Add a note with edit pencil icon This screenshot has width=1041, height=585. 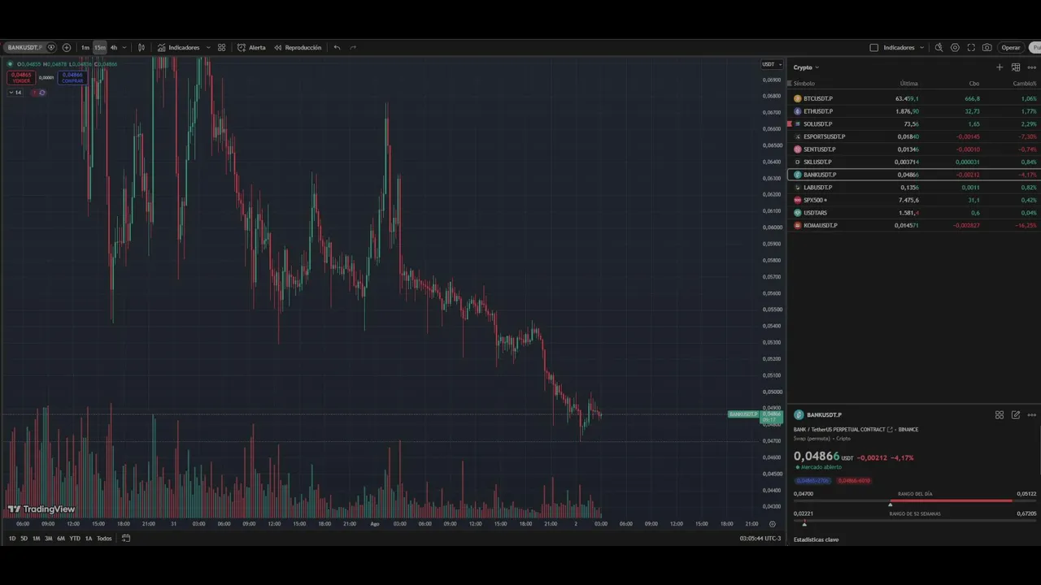coord(1016,414)
